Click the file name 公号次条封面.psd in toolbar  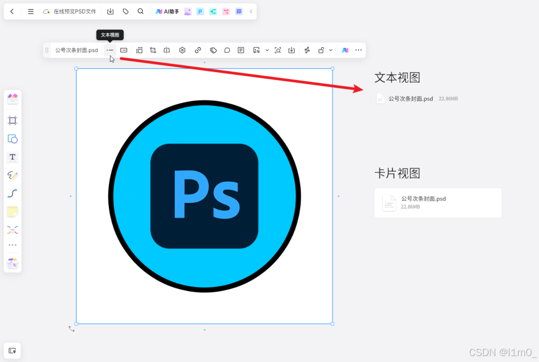pos(77,50)
